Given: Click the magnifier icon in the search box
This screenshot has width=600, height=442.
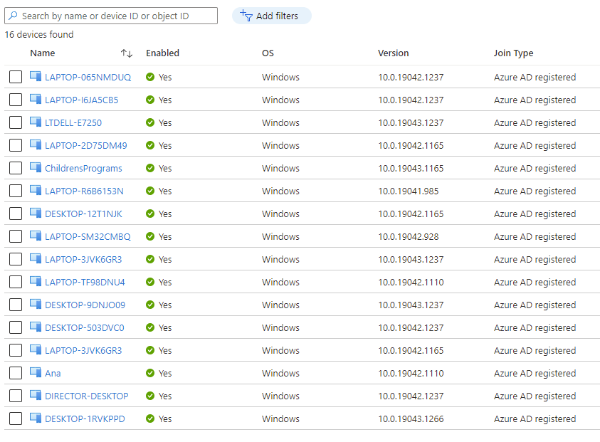Looking at the screenshot, I should tap(13, 16).
